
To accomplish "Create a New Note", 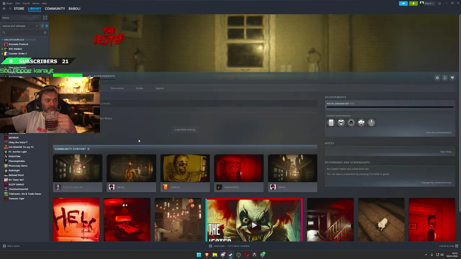I will coord(446,152).
